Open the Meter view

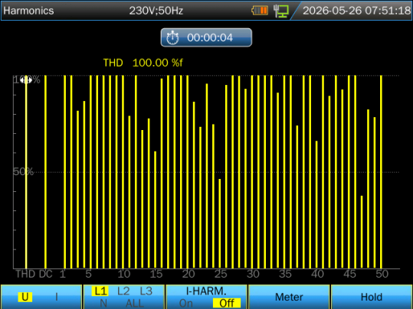click(x=289, y=298)
